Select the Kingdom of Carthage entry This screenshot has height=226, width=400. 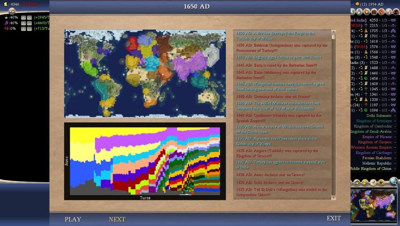(374, 153)
